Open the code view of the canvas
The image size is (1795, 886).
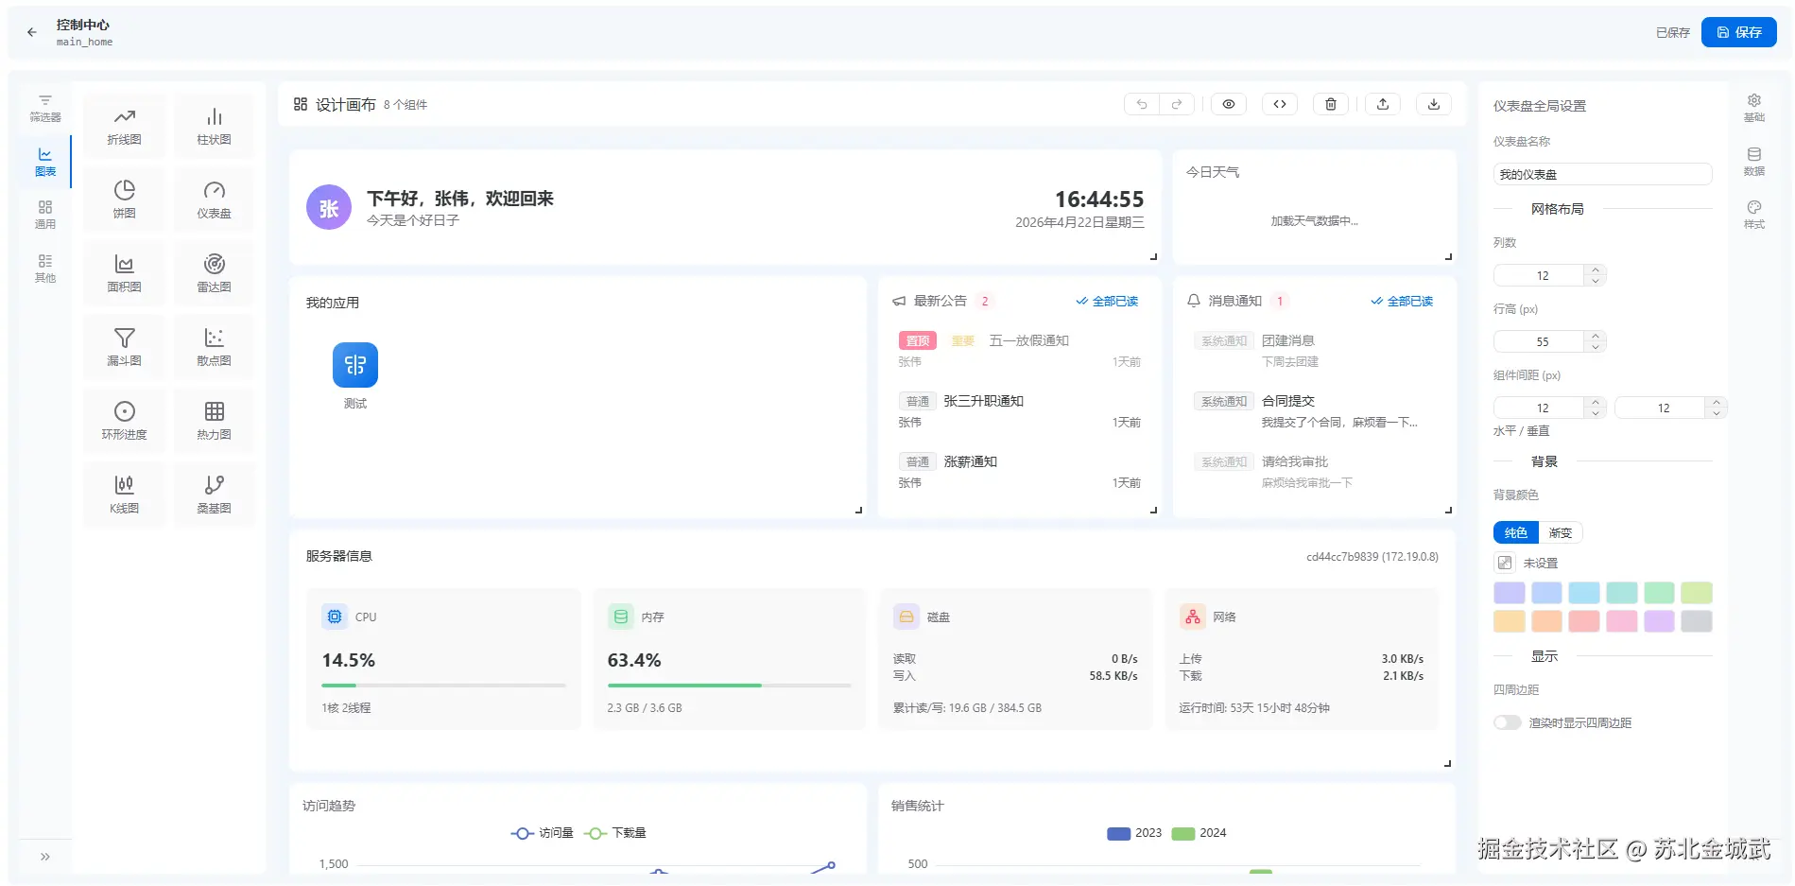tap(1280, 104)
